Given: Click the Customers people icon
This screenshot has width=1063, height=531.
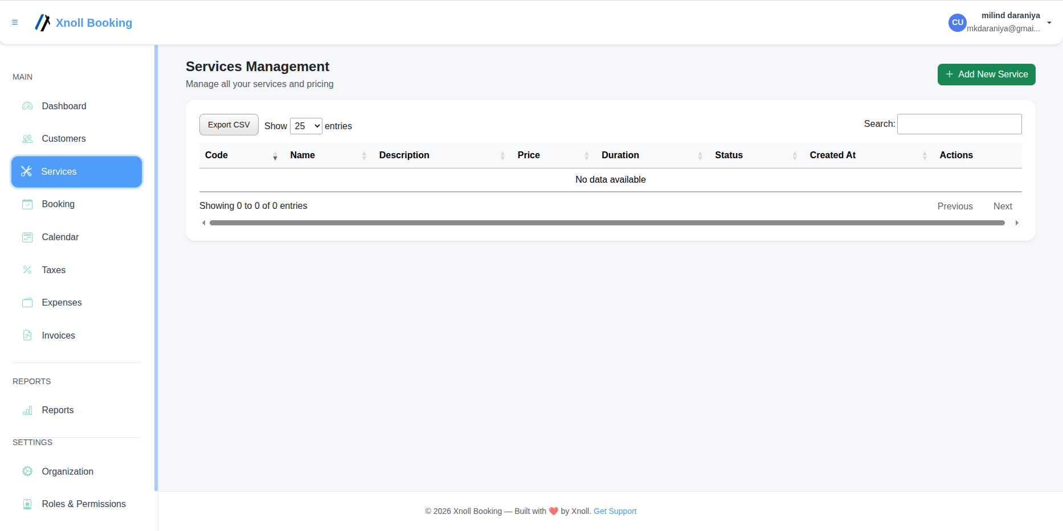Looking at the screenshot, I should [x=27, y=138].
